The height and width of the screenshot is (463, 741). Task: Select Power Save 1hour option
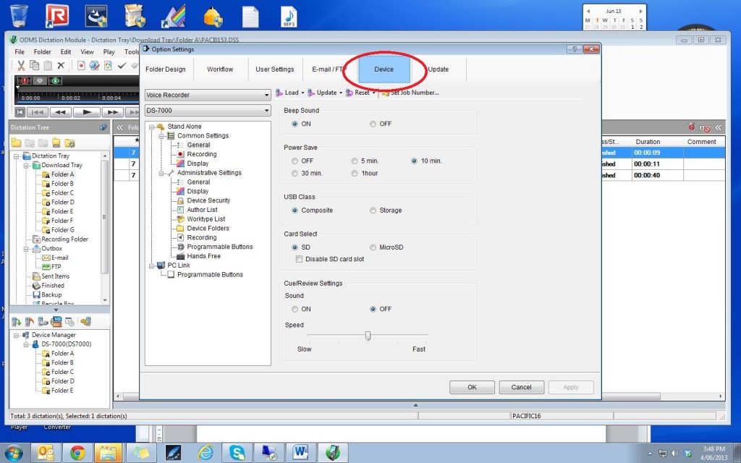pyautogui.click(x=355, y=173)
